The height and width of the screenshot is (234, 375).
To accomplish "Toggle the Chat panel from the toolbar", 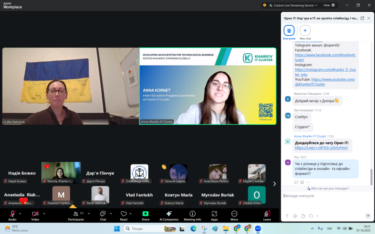I will click(x=103, y=215).
